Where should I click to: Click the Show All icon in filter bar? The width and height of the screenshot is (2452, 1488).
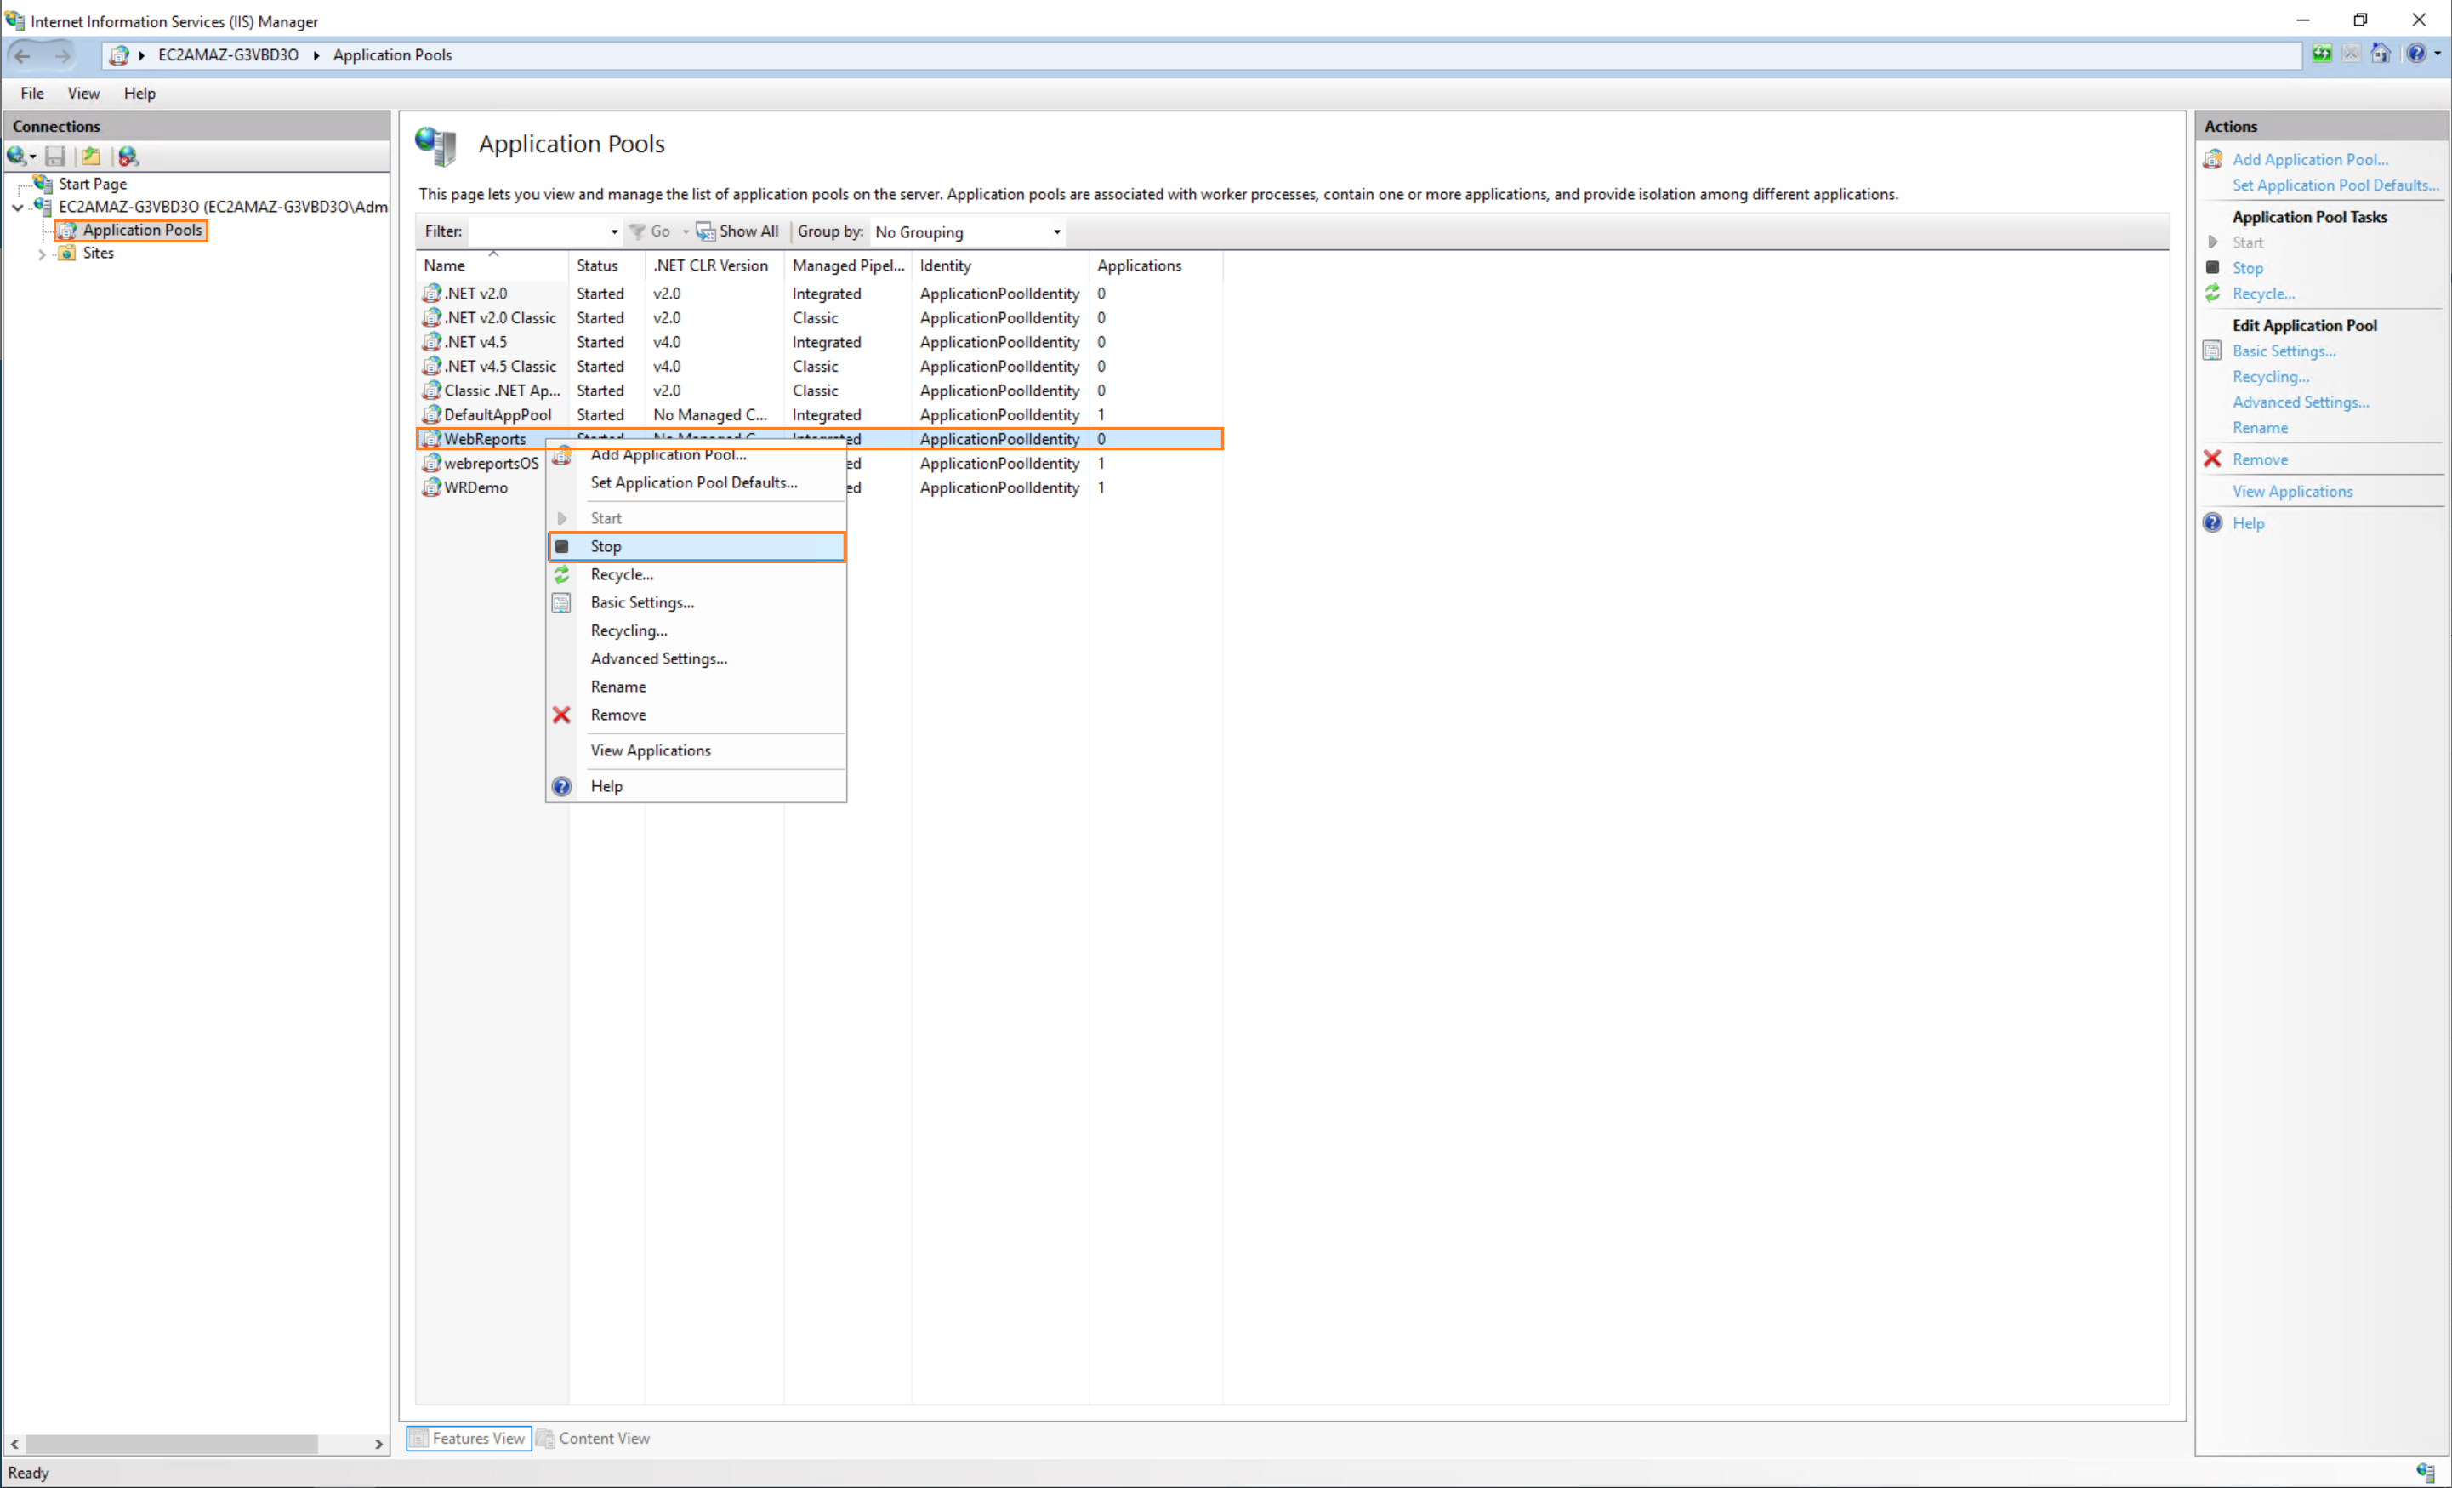click(x=706, y=232)
